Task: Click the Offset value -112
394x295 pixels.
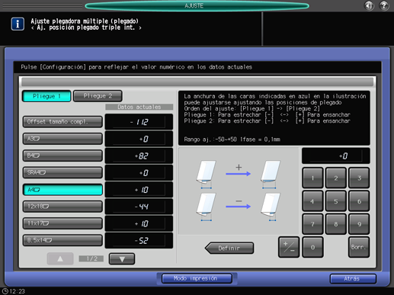Action: click(139, 122)
